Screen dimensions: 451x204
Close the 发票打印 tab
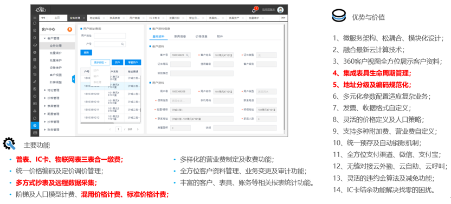[183, 18]
